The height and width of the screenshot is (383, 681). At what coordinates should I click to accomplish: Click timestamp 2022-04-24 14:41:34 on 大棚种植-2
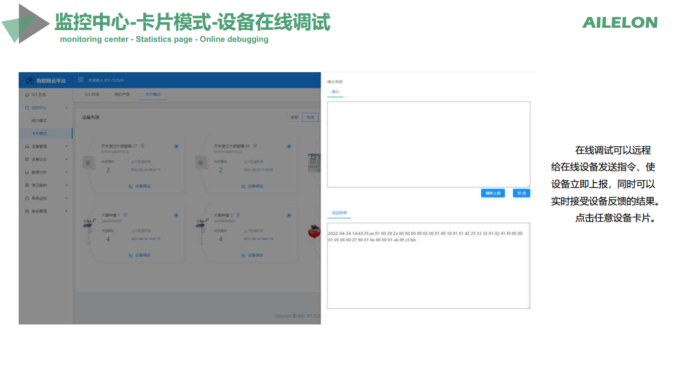pyautogui.click(x=258, y=239)
